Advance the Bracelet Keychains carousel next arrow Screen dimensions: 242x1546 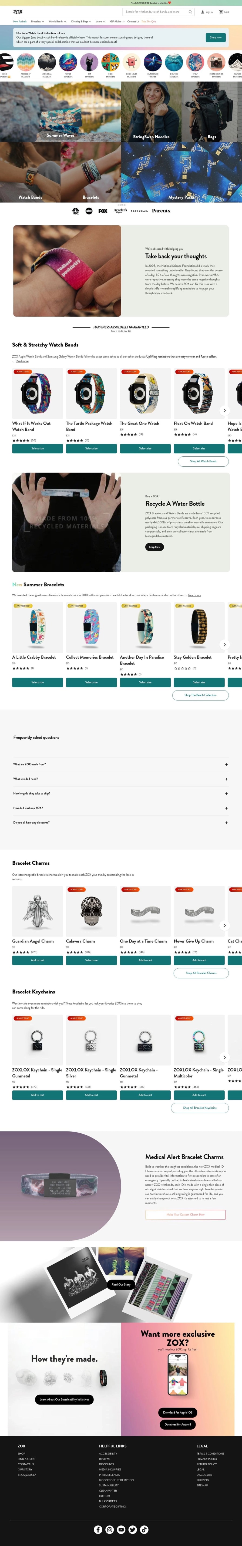point(225,1057)
